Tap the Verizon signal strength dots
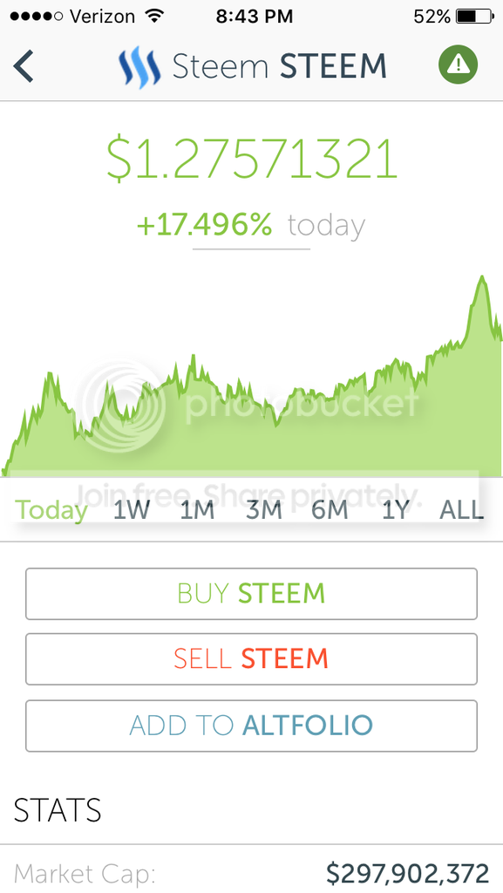 click(x=37, y=16)
